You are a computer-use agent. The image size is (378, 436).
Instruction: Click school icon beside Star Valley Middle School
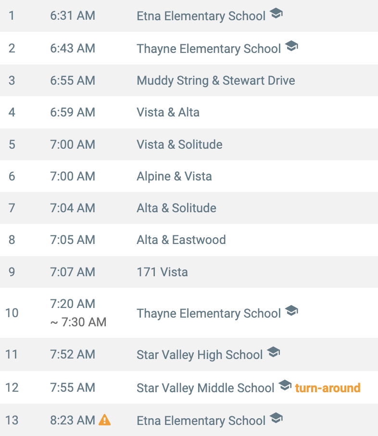(x=285, y=385)
